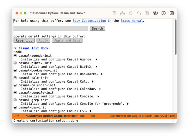Click the casual-calc-init hook name

point(33,78)
